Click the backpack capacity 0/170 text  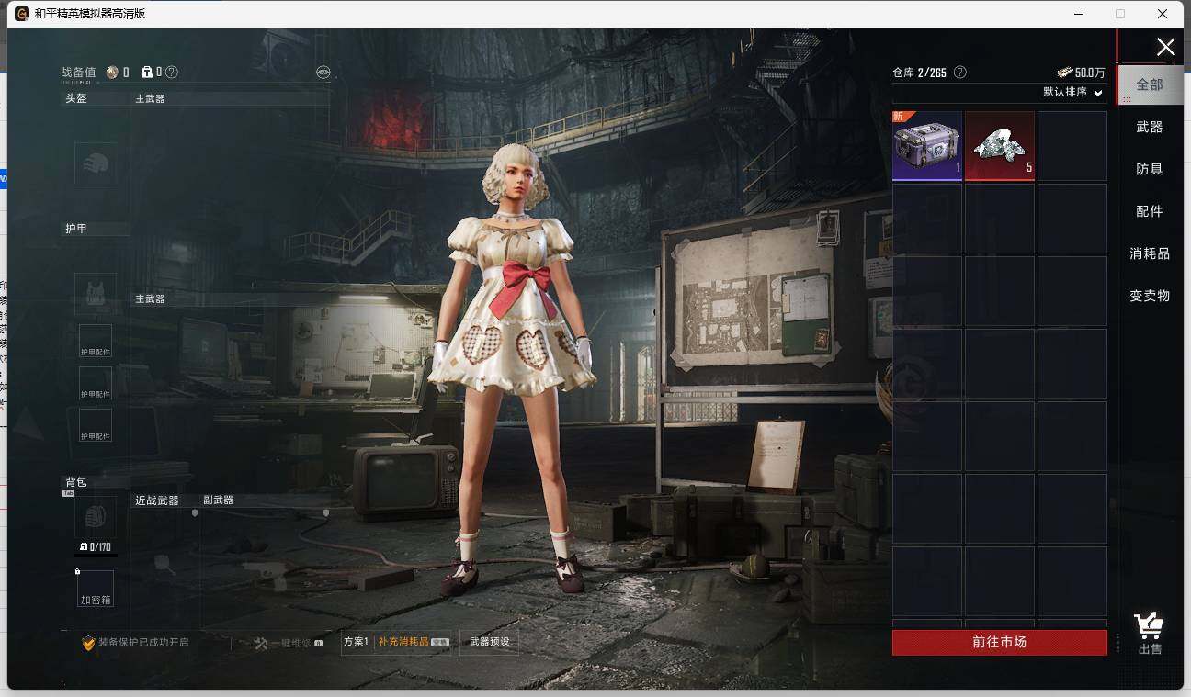pyautogui.click(x=99, y=547)
